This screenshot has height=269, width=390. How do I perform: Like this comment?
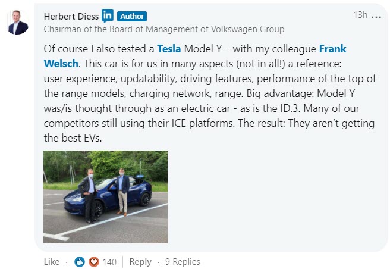52,262
